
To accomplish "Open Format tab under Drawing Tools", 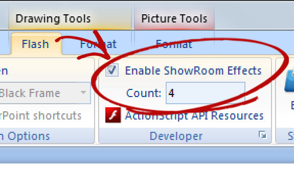I will [98, 44].
